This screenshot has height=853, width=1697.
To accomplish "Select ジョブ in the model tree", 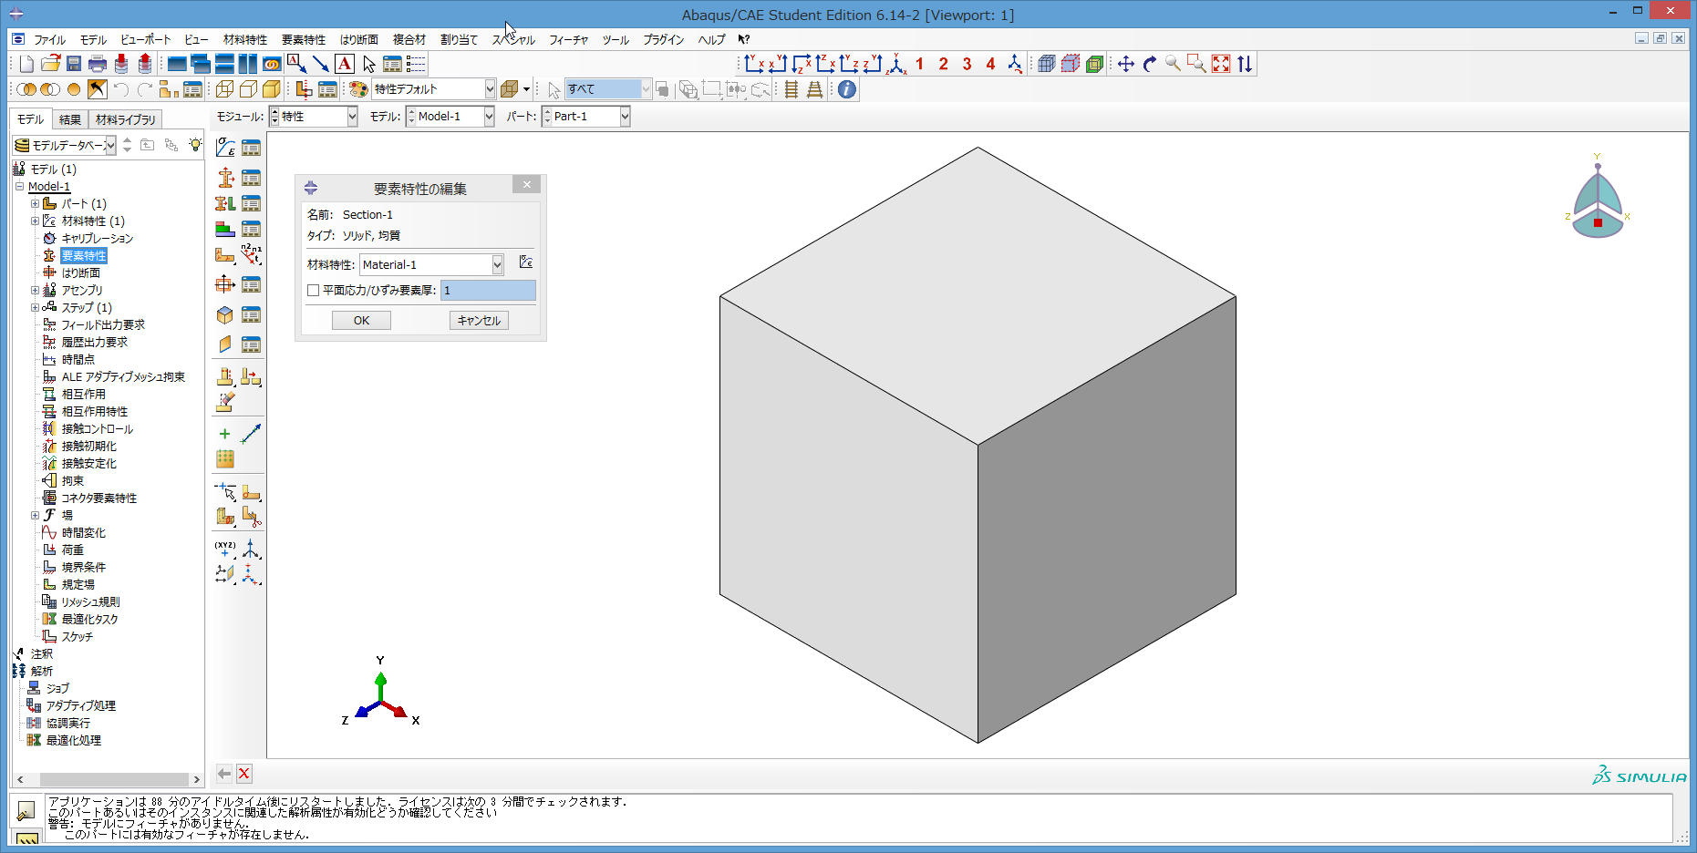I will click(x=57, y=689).
